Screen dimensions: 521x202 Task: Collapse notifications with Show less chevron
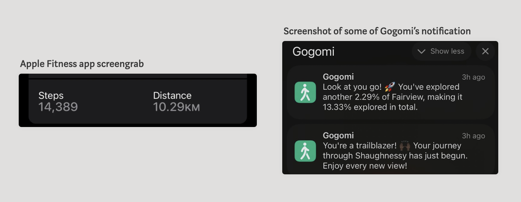coord(421,51)
